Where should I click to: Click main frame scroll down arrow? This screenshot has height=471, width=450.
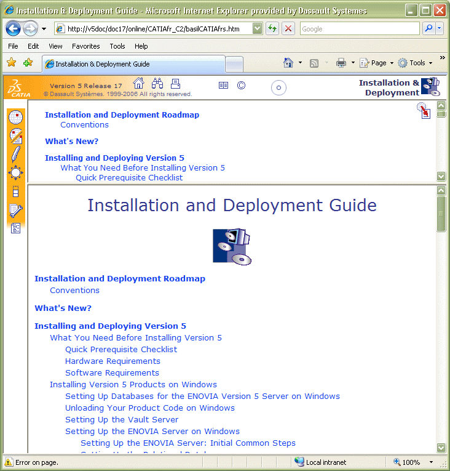pyautogui.click(x=441, y=448)
